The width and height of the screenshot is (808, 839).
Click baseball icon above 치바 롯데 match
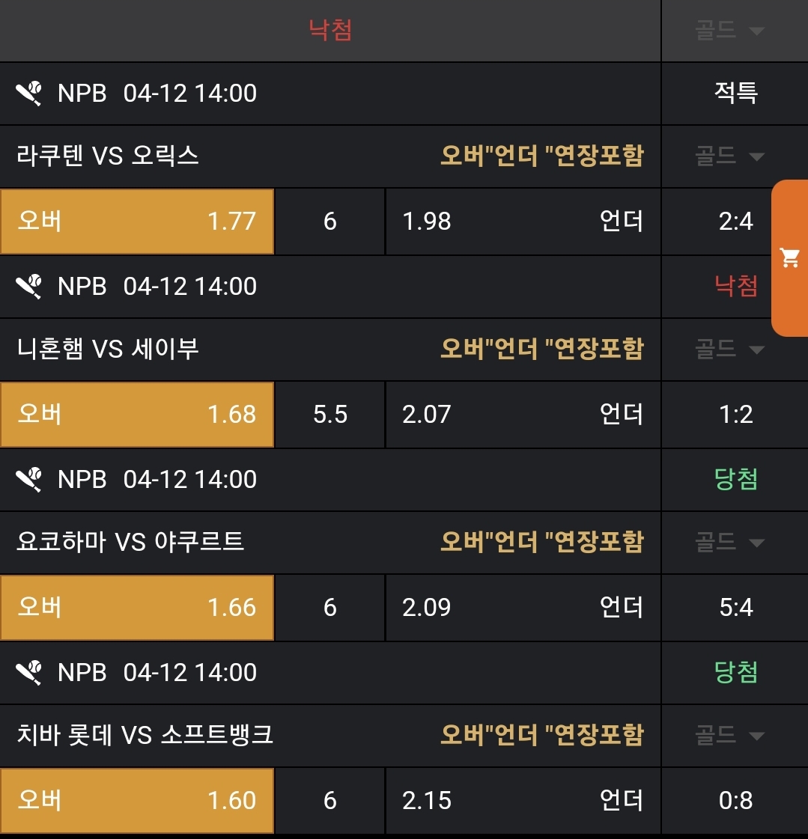coord(29,673)
